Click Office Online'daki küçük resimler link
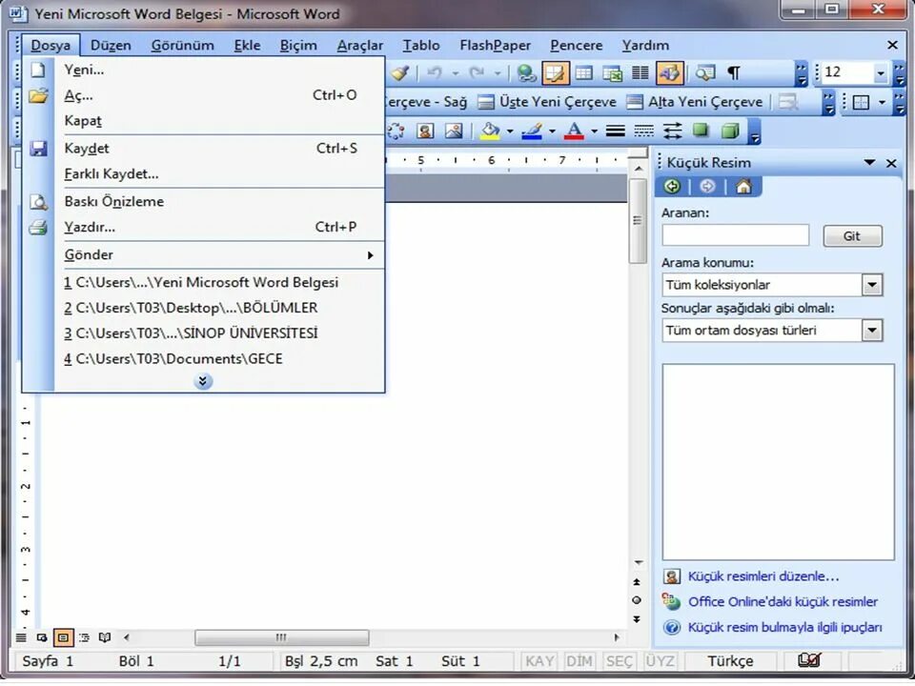 pos(783,602)
